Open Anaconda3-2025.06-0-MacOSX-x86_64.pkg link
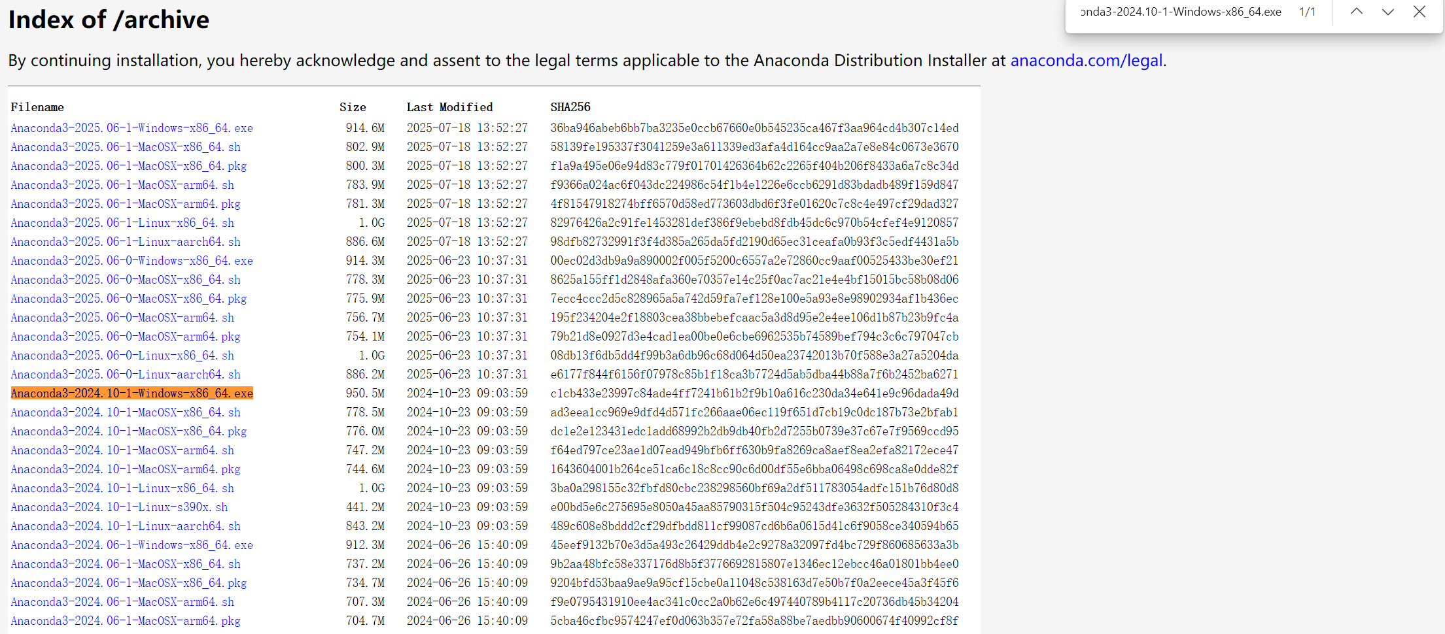The width and height of the screenshot is (1445, 634). [129, 299]
